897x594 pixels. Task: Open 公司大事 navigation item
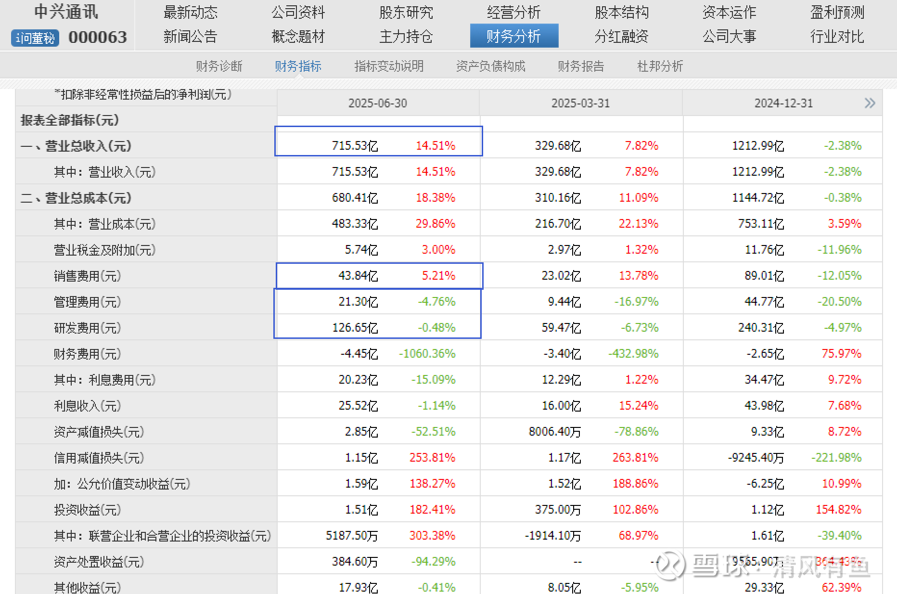point(730,37)
